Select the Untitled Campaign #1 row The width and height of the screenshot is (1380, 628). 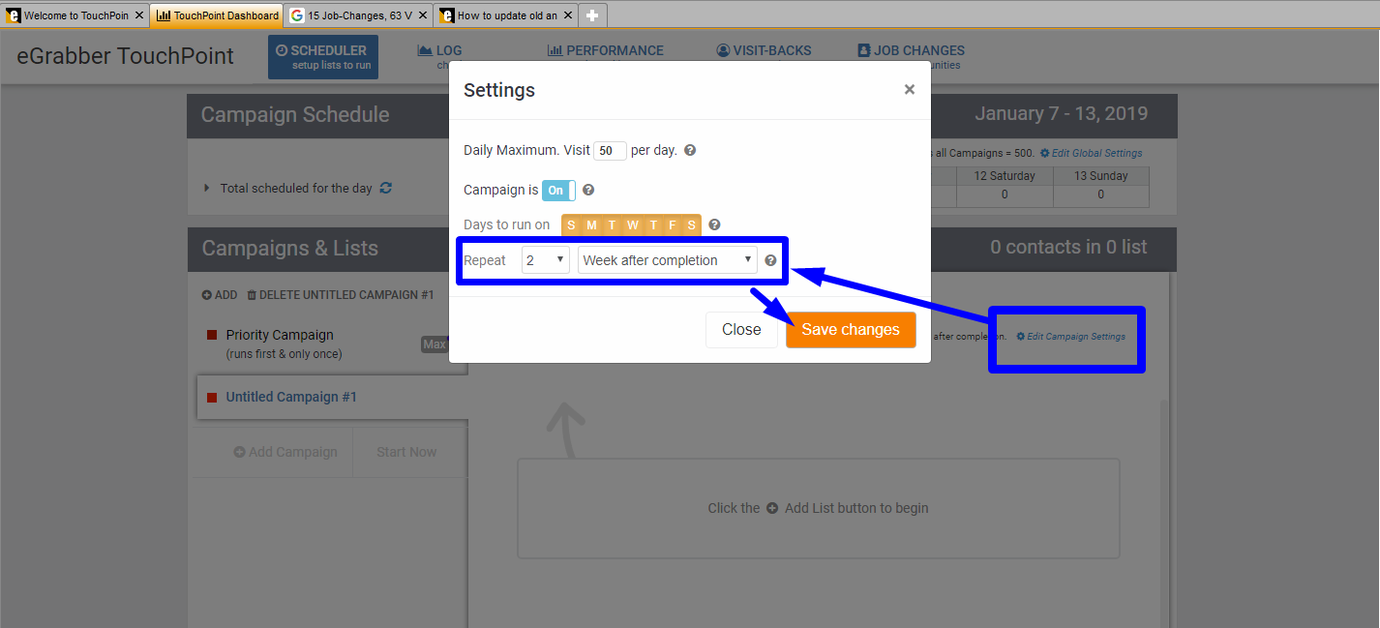coord(332,397)
